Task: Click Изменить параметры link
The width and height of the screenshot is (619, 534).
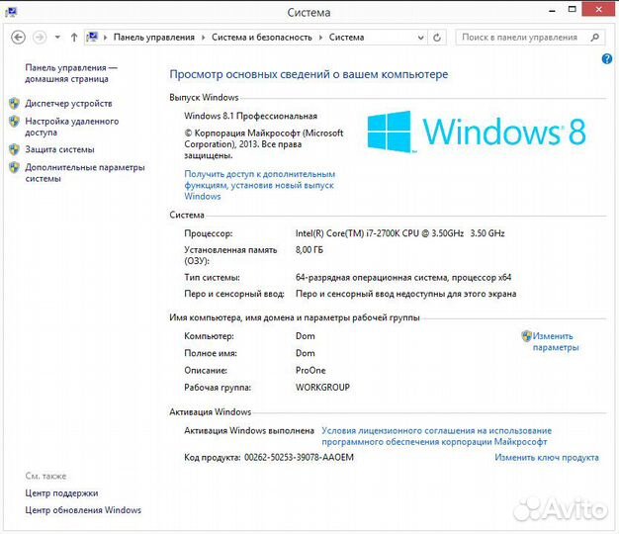Action: [556, 342]
